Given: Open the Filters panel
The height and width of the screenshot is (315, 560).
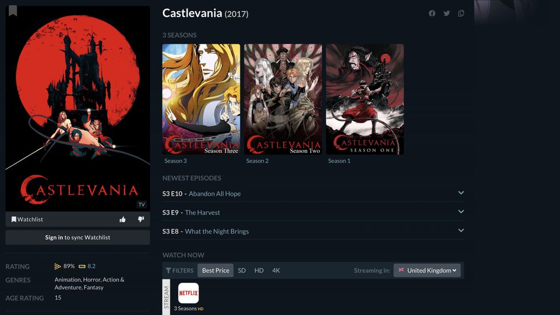Looking at the screenshot, I should (179, 270).
